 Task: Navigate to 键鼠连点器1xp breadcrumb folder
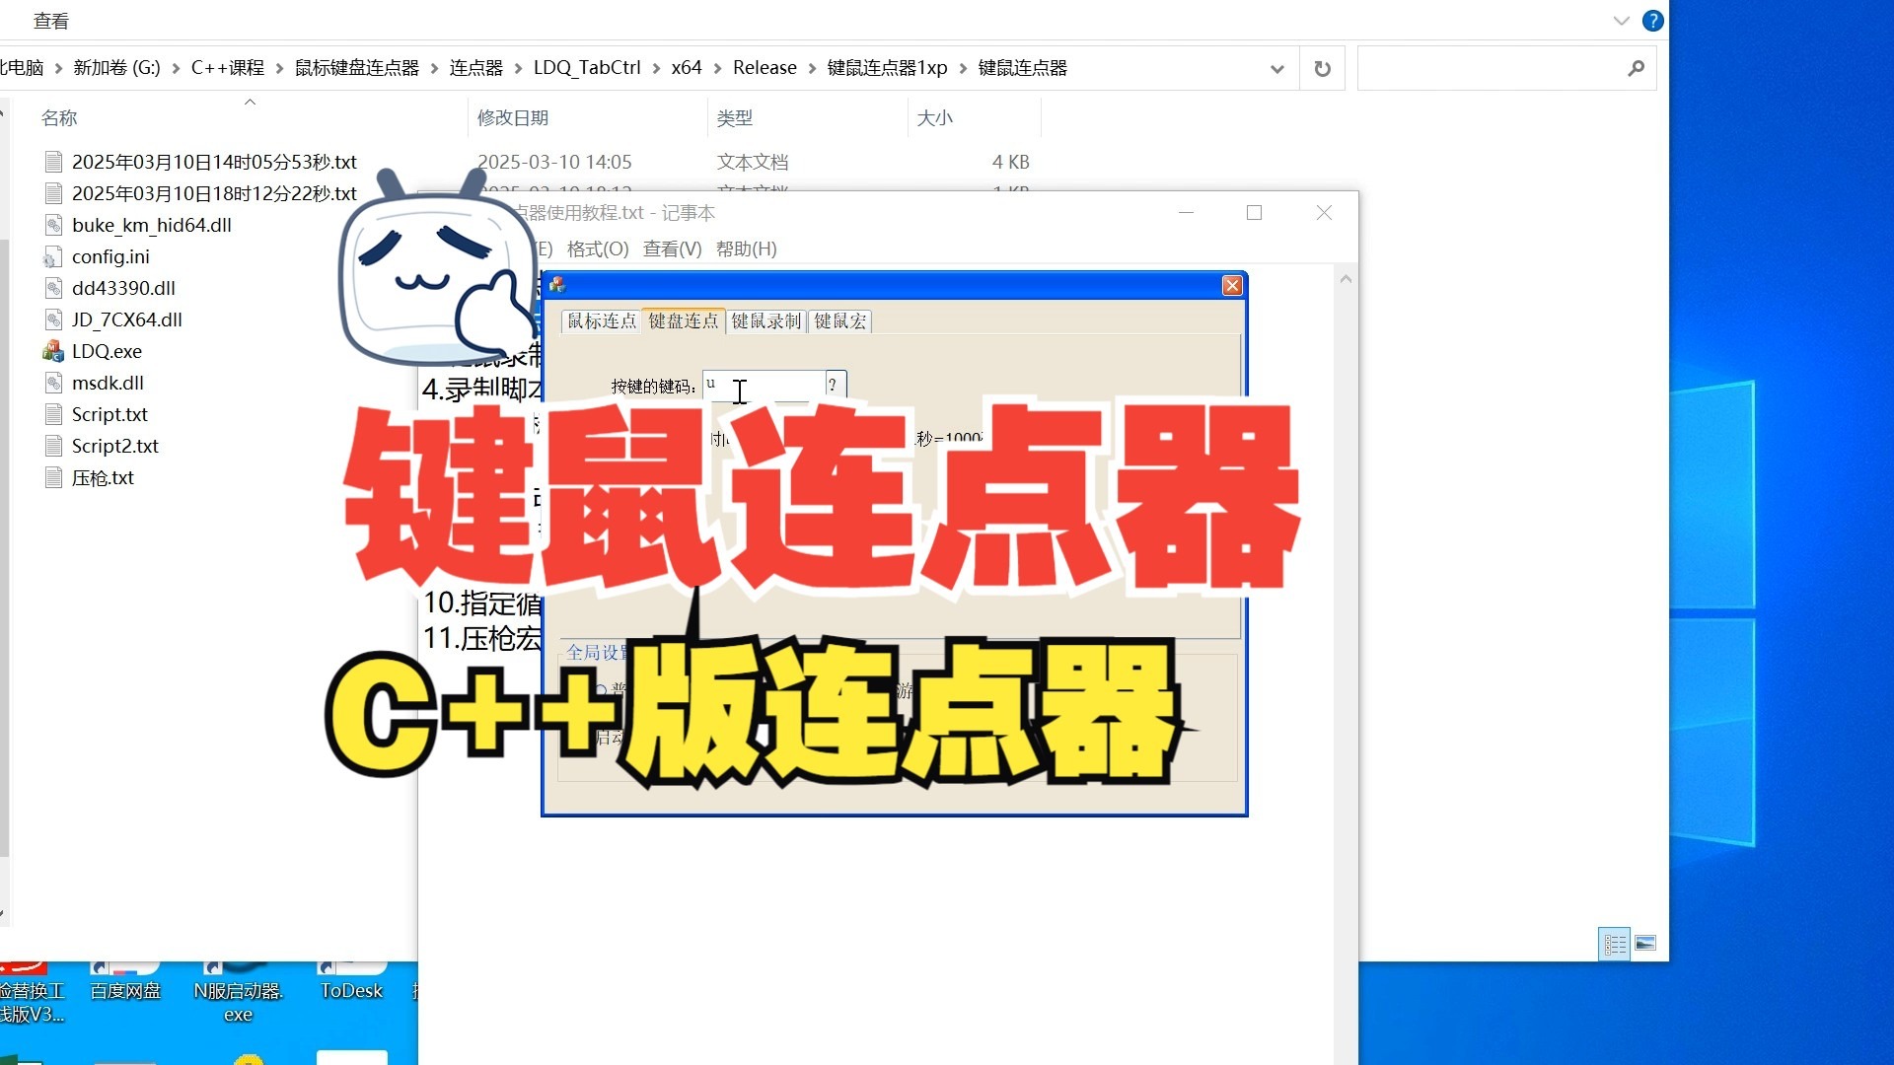(887, 68)
